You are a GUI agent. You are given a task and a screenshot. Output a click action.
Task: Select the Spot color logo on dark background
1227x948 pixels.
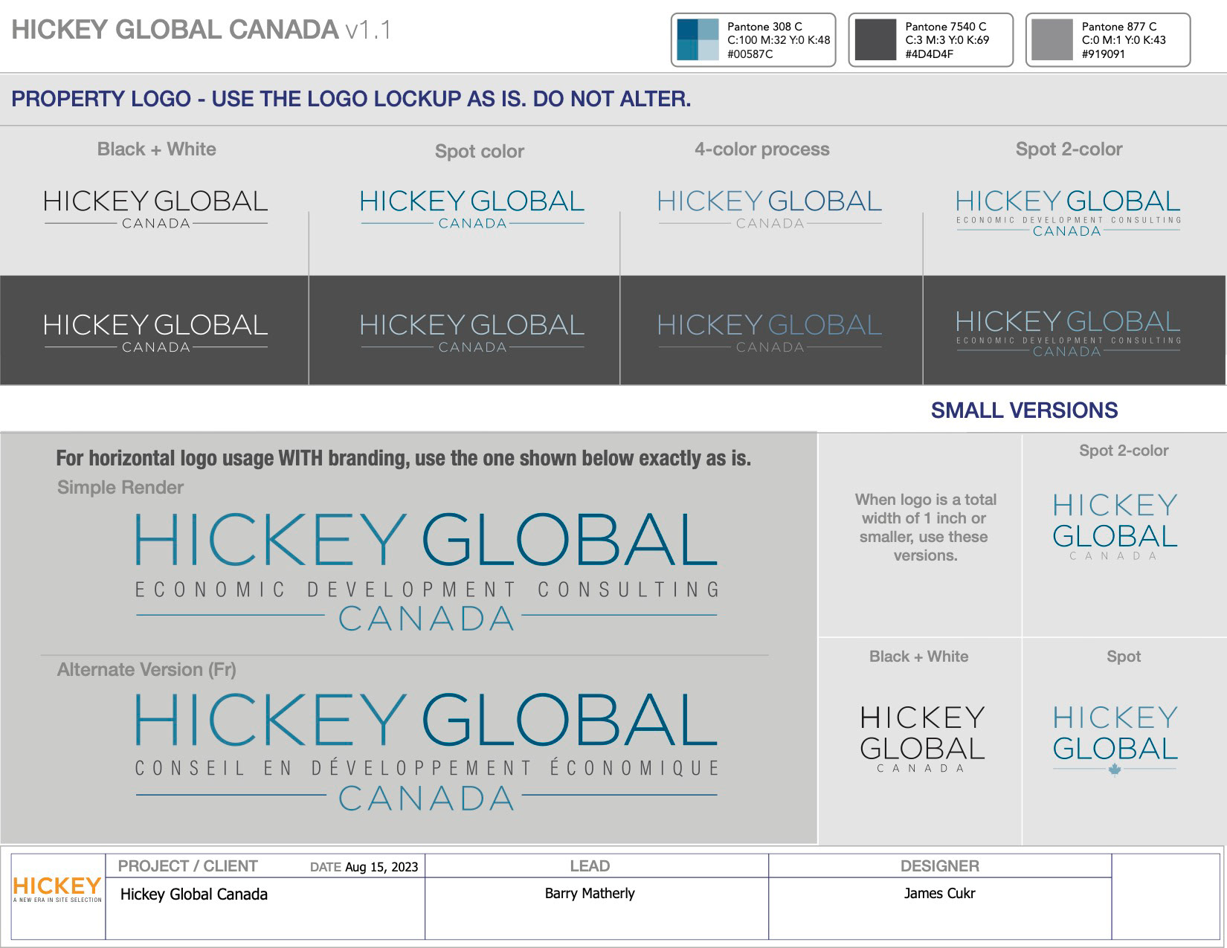tap(472, 333)
